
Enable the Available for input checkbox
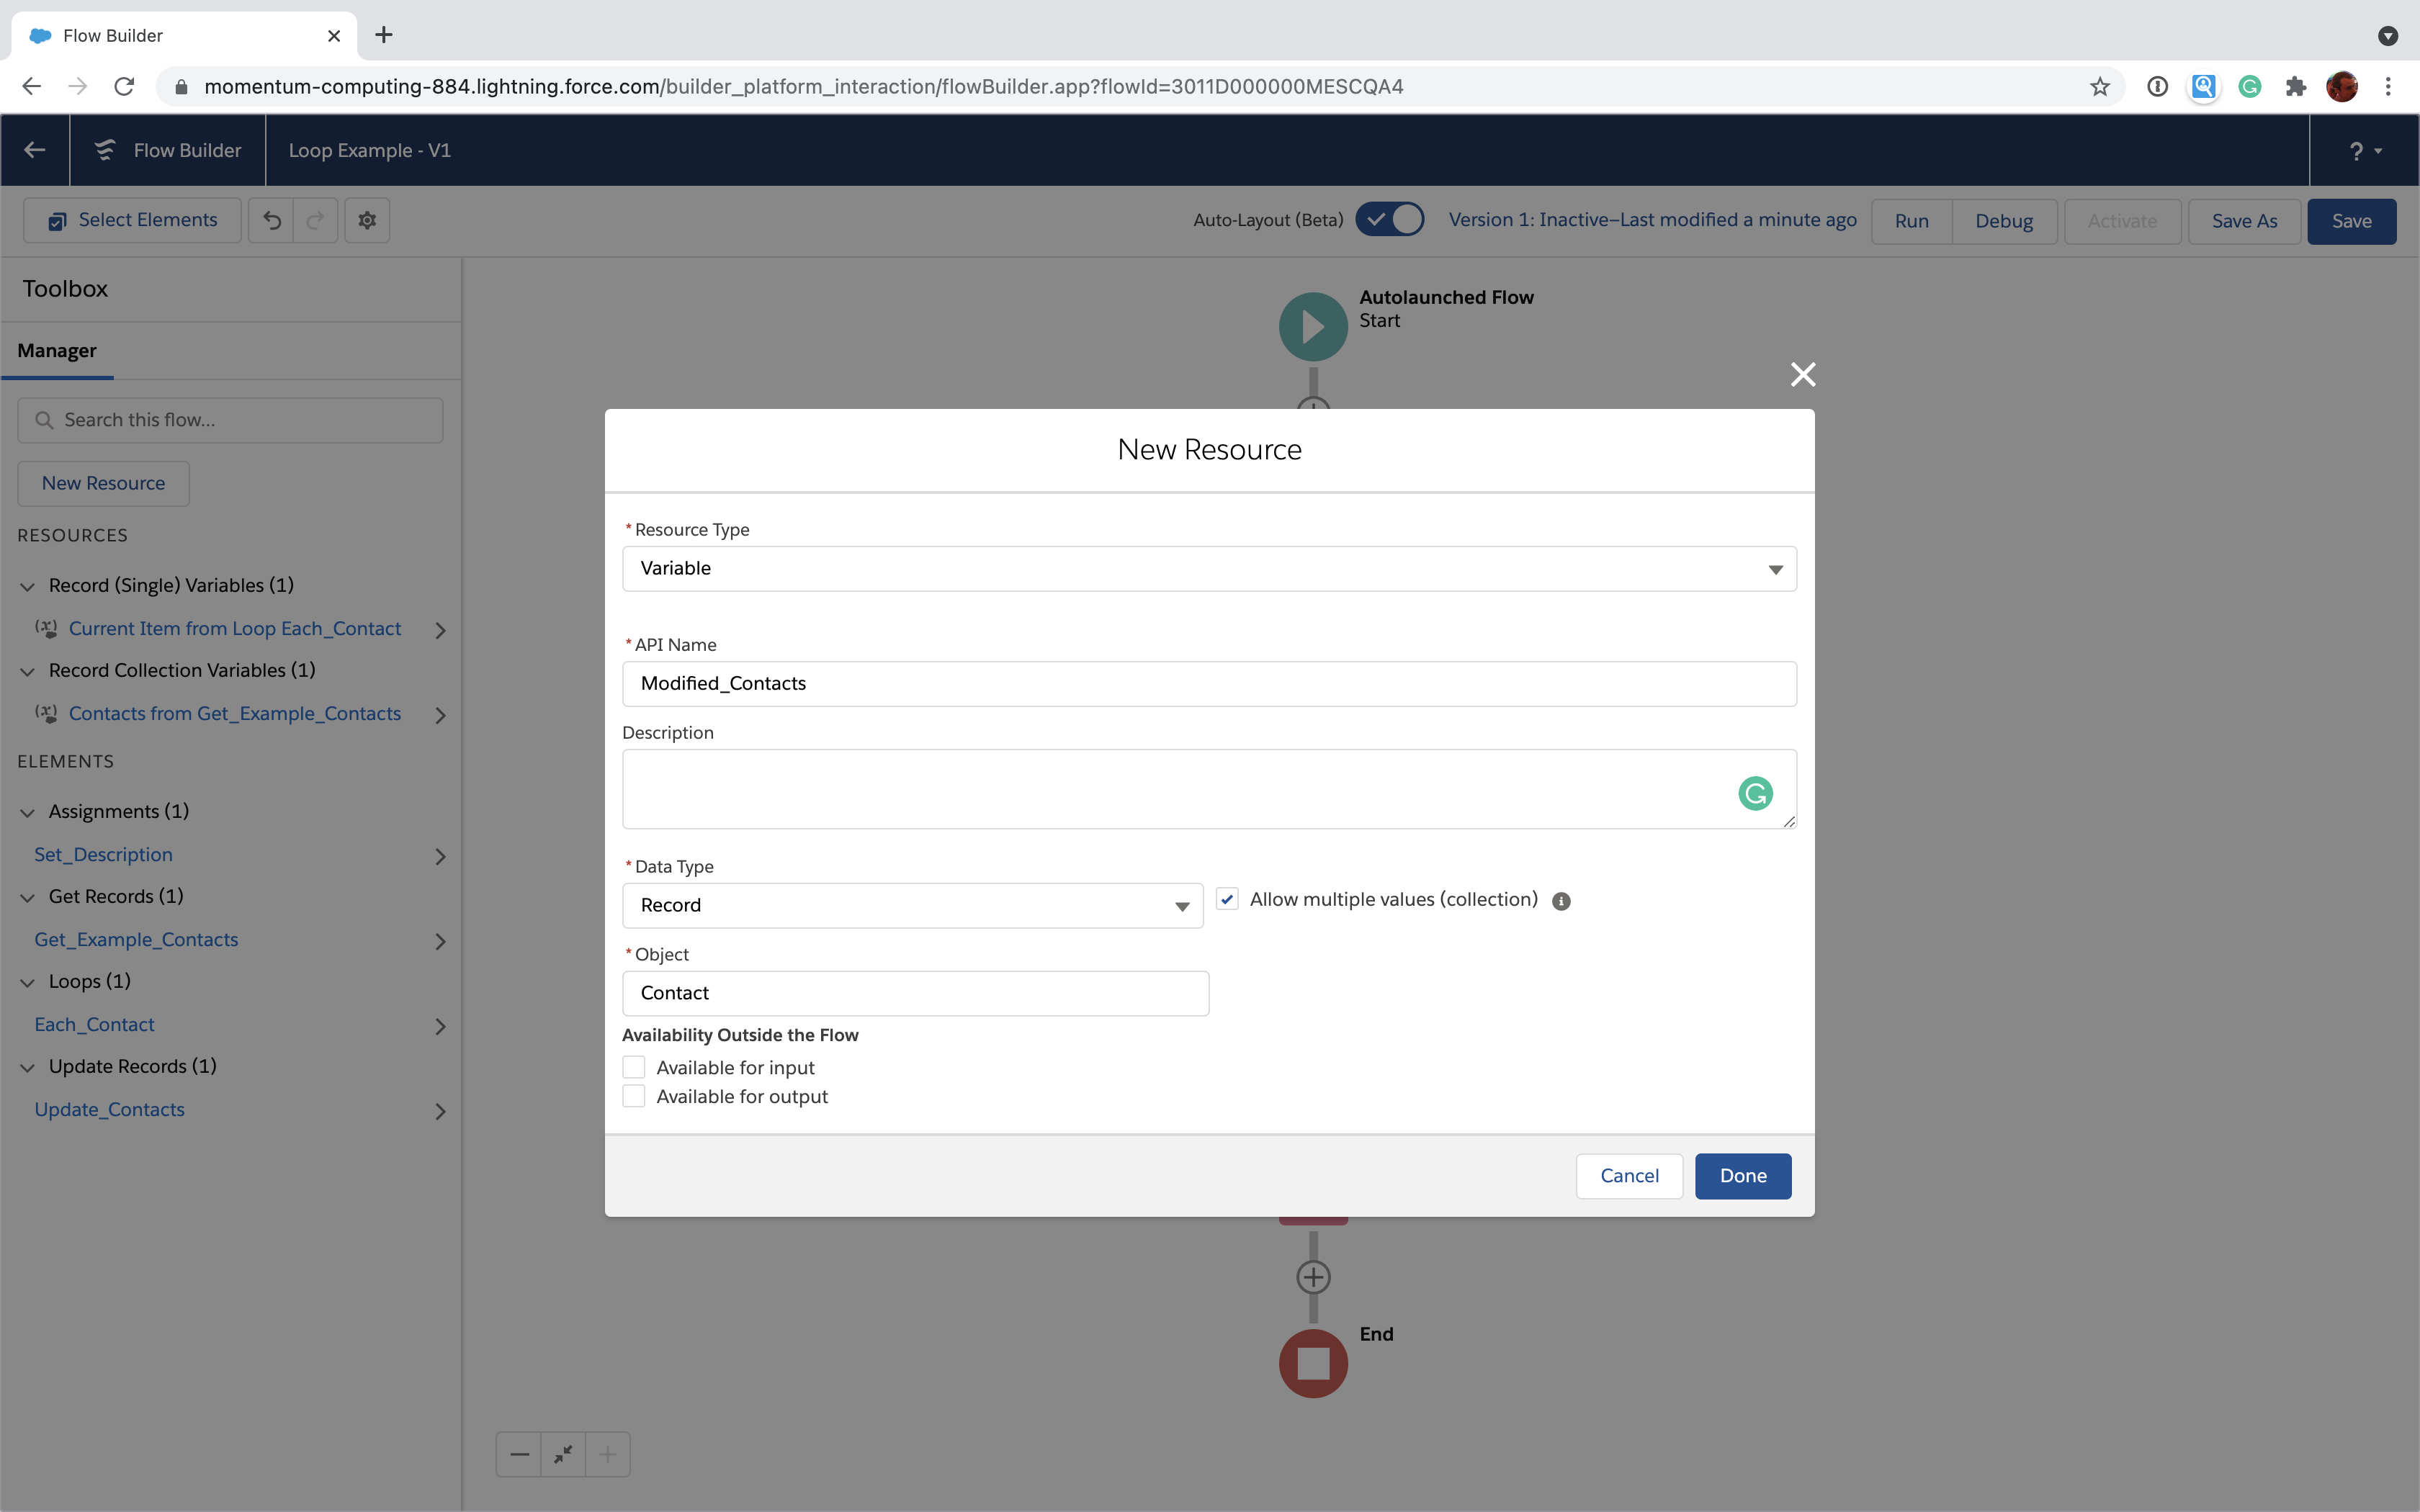click(x=634, y=1066)
